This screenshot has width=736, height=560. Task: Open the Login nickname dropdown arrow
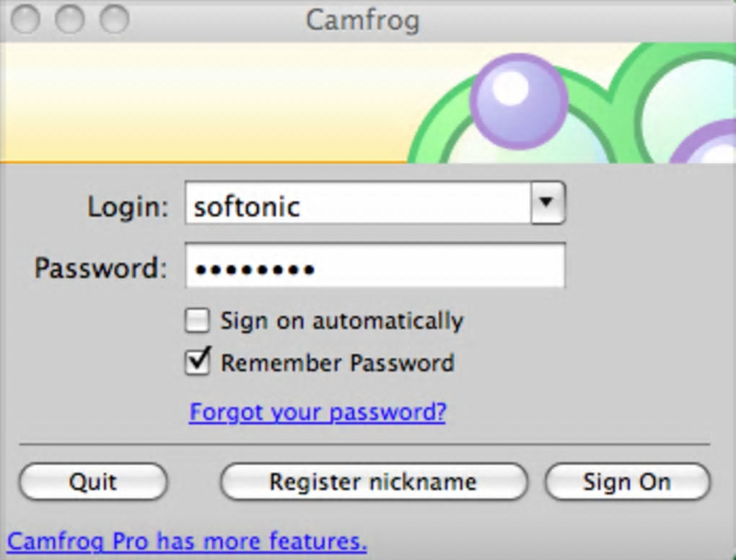click(547, 203)
